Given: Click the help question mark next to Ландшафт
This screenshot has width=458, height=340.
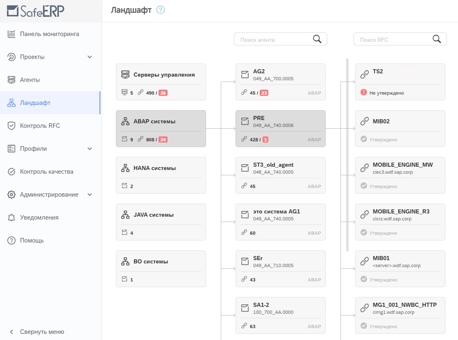Looking at the screenshot, I should pos(161,10).
